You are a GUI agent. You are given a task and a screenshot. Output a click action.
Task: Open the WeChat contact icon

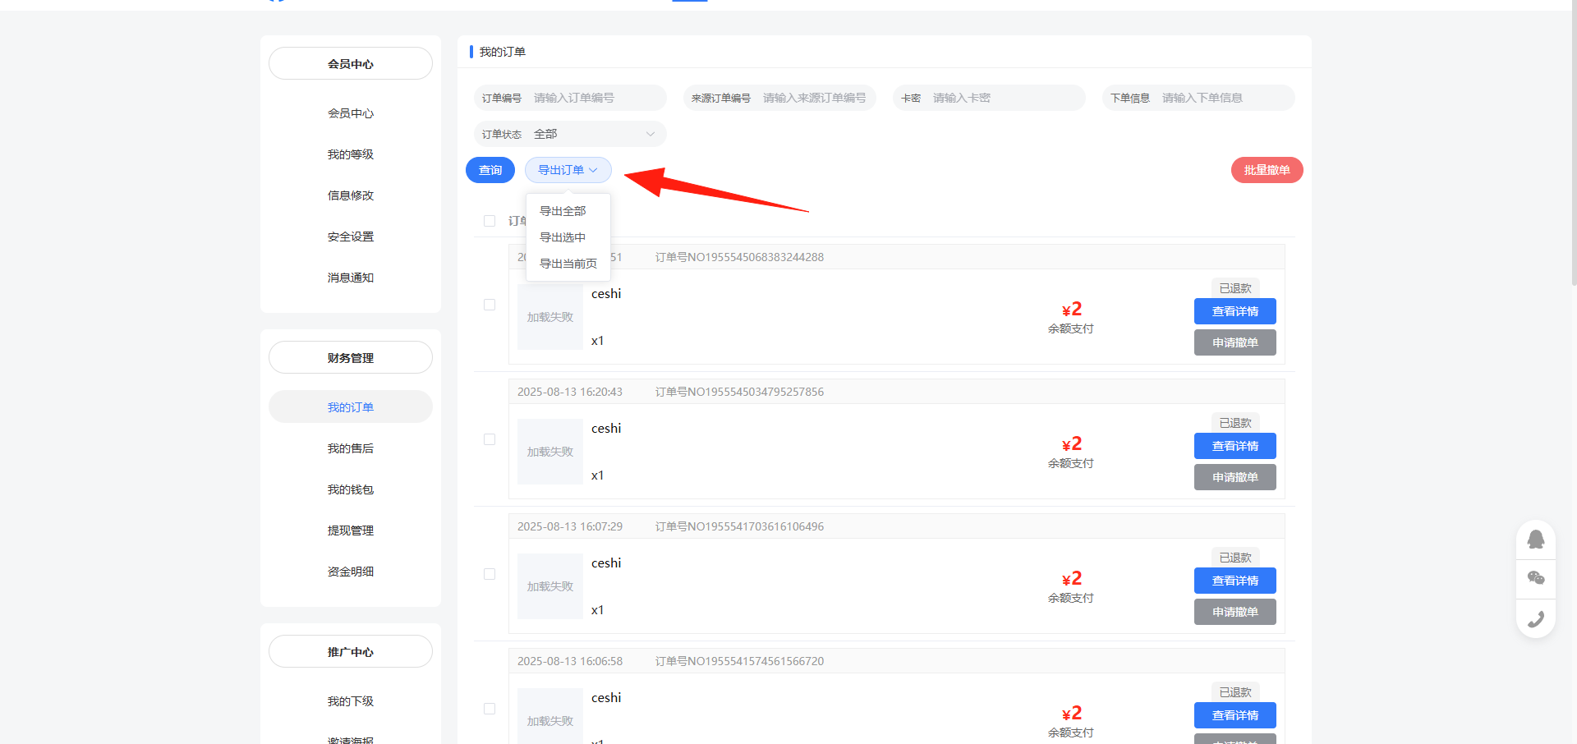click(x=1535, y=579)
